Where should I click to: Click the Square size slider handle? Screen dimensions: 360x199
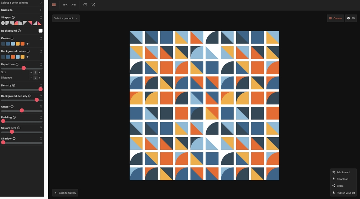click(x=12, y=132)
